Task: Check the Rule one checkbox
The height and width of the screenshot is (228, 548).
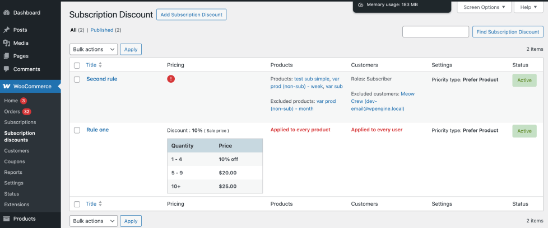Action: tap(77, 130)
